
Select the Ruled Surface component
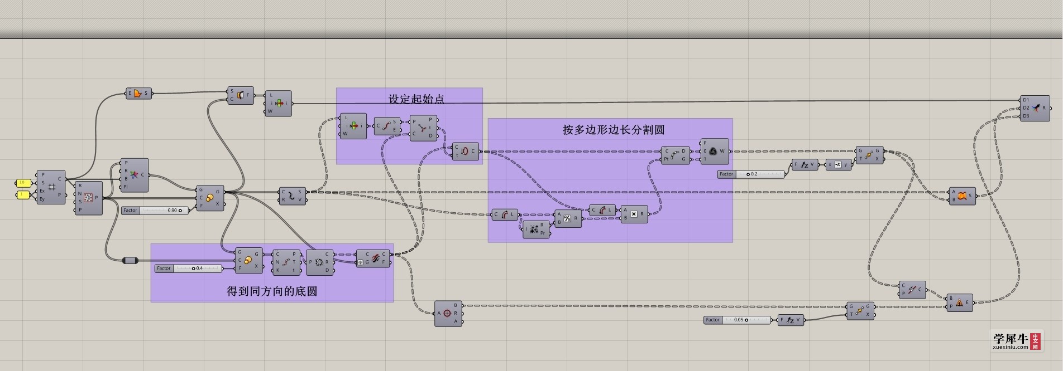(x=963, y=196)
